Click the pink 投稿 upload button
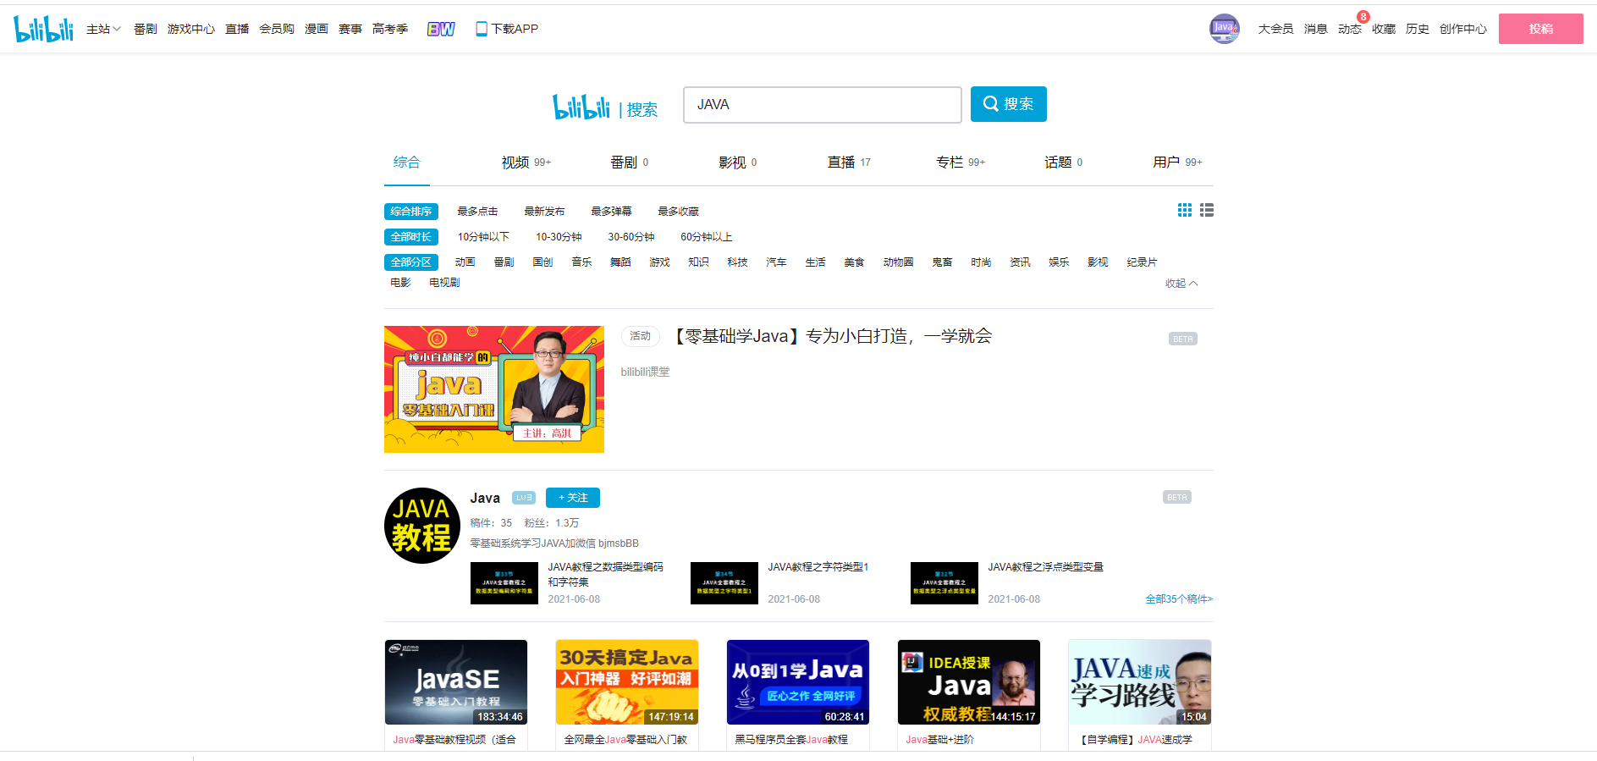Screen dimensions: 1597x761 [1541, 29]
